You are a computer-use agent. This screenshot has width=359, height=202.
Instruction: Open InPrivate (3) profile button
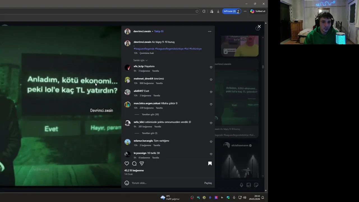(x=232, y=11)
